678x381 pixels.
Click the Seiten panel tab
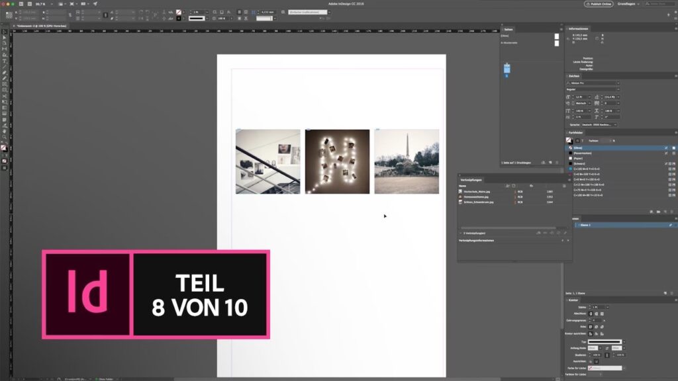[x=508, y=29]
